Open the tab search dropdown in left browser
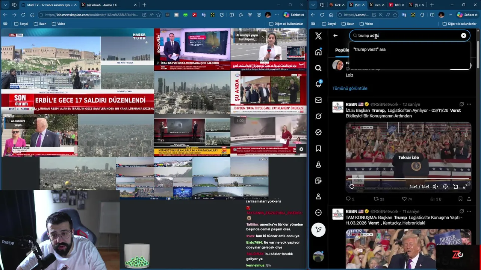This screenshot has height=270, width=481. [x=5, y=5]
